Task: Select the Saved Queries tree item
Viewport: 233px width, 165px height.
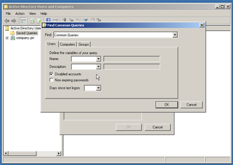Action: click(x=27, y=33)
